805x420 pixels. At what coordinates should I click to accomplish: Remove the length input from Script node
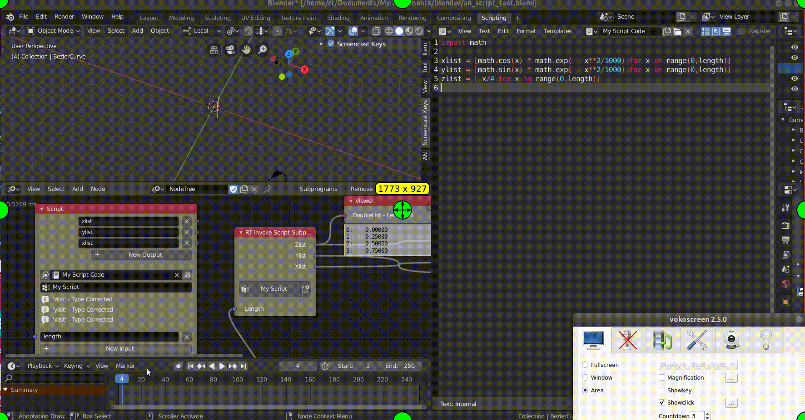pyautogui.click(x=186, y=337)
